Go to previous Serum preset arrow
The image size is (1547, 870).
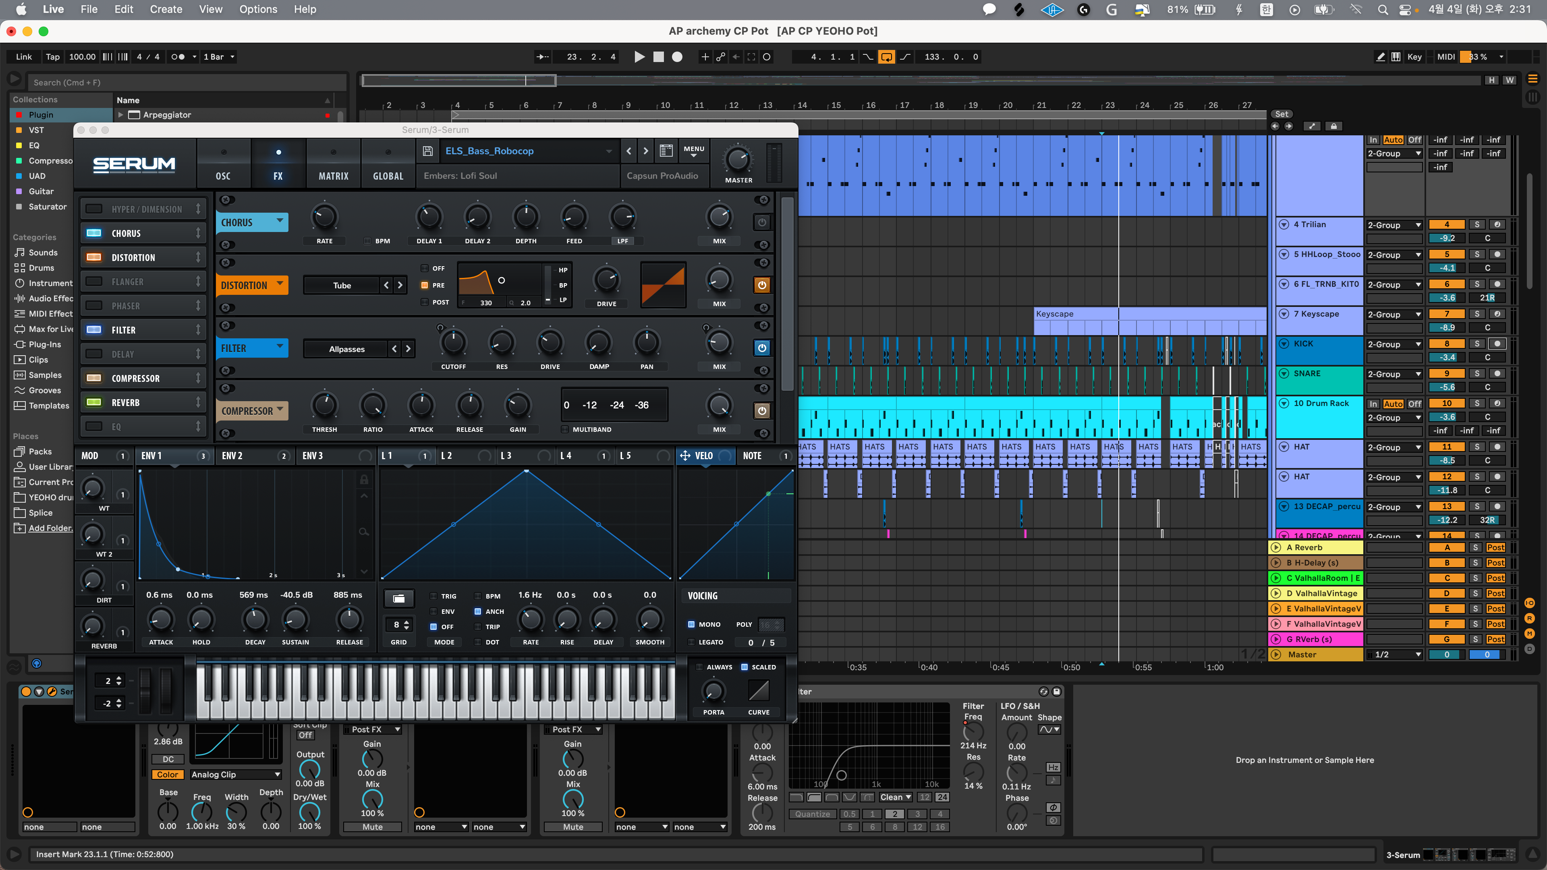point(629,151)
